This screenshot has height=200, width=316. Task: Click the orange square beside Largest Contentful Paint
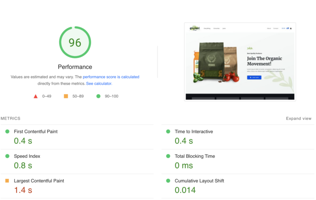pyautogui.click(x=7, y=181)
